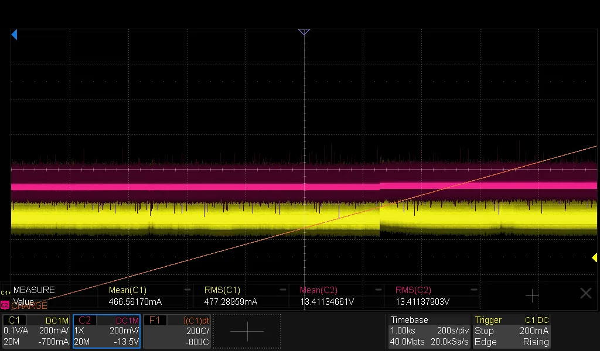The image size is (600, 351).
Task: Select the RMS(C2) measurement header
Action: (x=413, y=290)
